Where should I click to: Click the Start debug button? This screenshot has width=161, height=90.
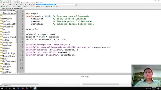click(x=3, y=7)
